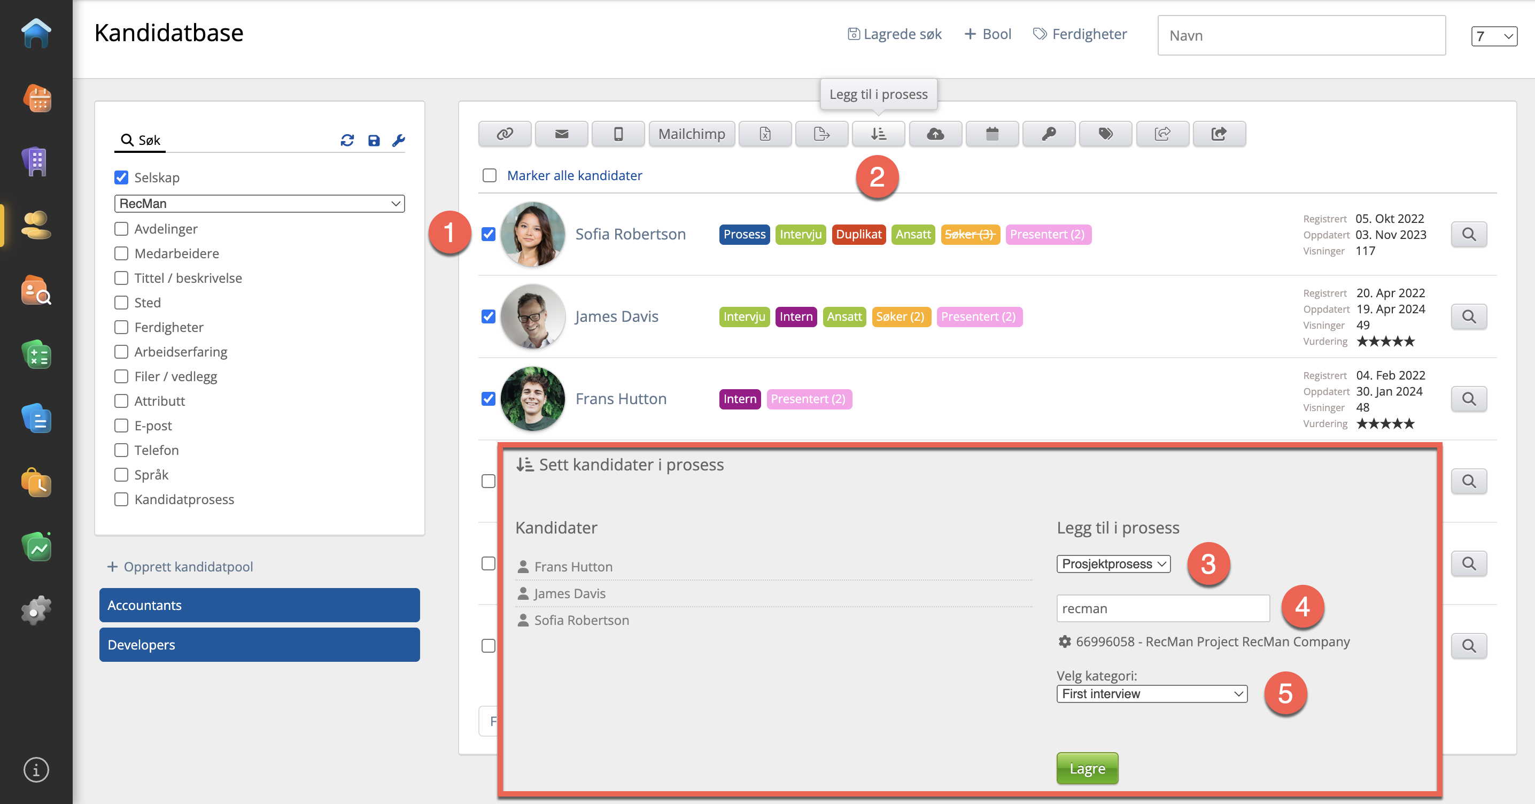Click 'Opprett kandidatpool' link
1535x804 pixels.
(x=180, y=566)
